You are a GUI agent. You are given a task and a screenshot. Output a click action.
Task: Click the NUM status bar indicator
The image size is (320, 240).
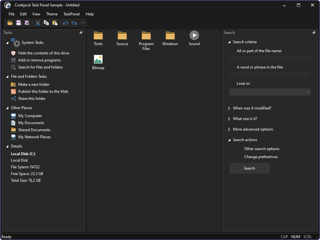tap(295, 237)
